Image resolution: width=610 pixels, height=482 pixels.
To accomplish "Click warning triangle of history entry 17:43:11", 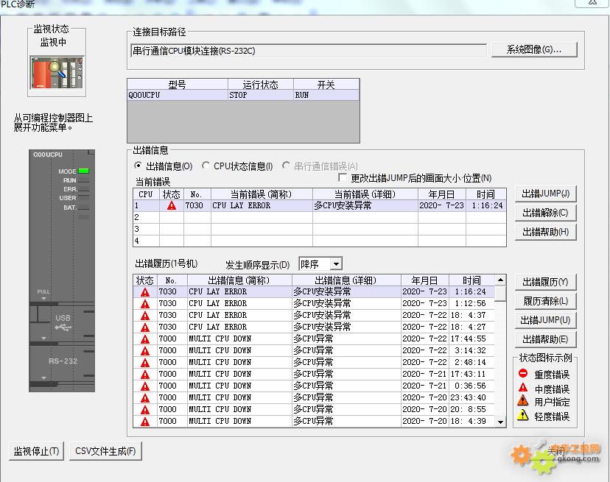I will (145, 375).
